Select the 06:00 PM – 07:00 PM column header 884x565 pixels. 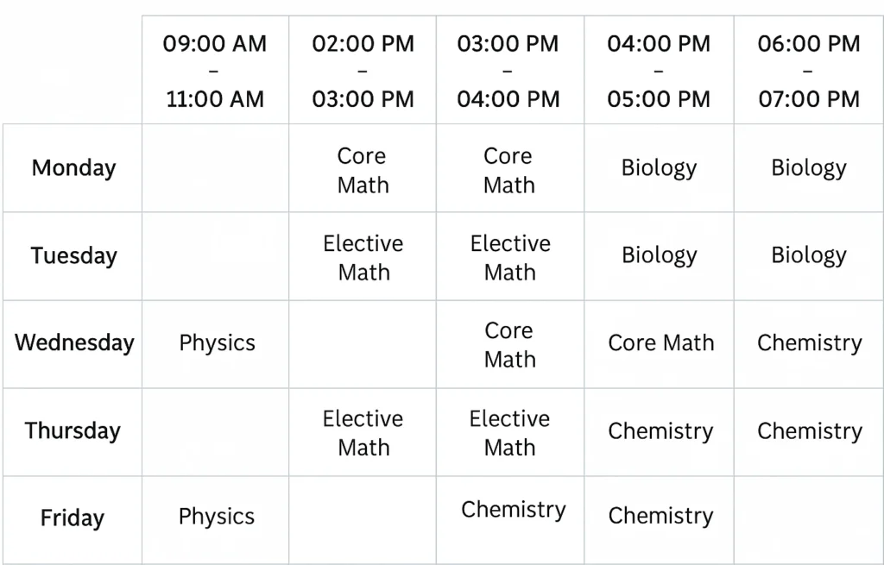click(x=809, y=70)
